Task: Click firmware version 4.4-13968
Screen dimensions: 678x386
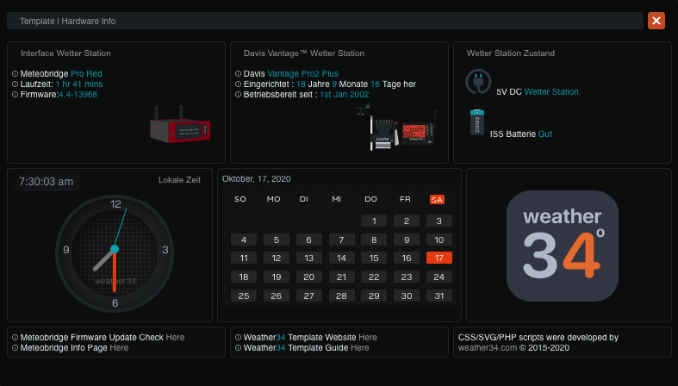Action: (x=78, y=94)
